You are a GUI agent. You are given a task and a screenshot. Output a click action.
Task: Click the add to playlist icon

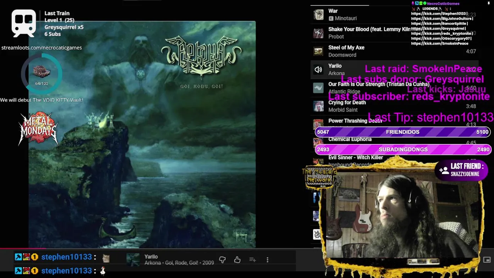[252, 260]
